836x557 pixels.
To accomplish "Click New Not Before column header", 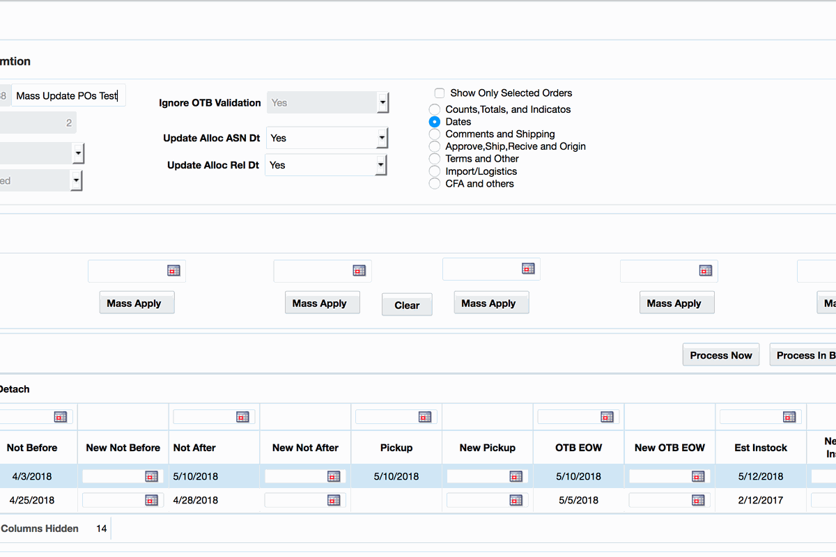I will tap(123, 448).
